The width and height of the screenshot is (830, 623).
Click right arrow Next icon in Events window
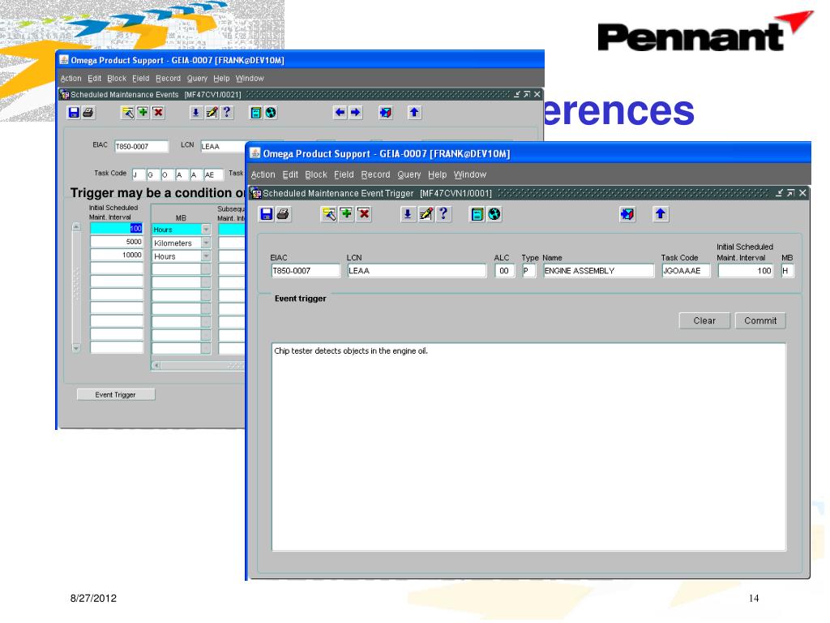pos(355,112)
